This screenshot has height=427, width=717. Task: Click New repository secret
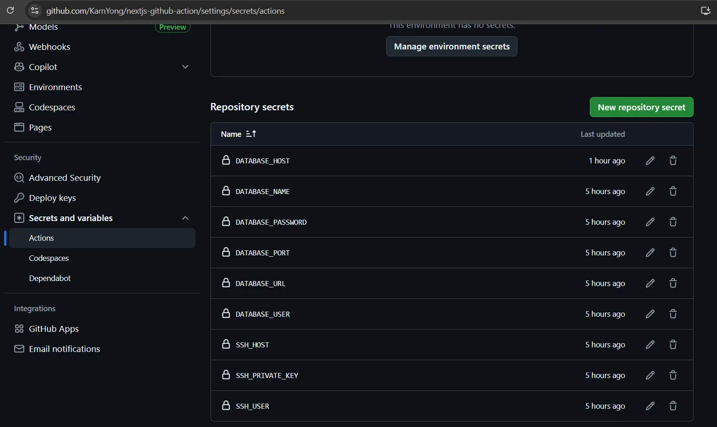pyautogui.click(x=641, y=107)
